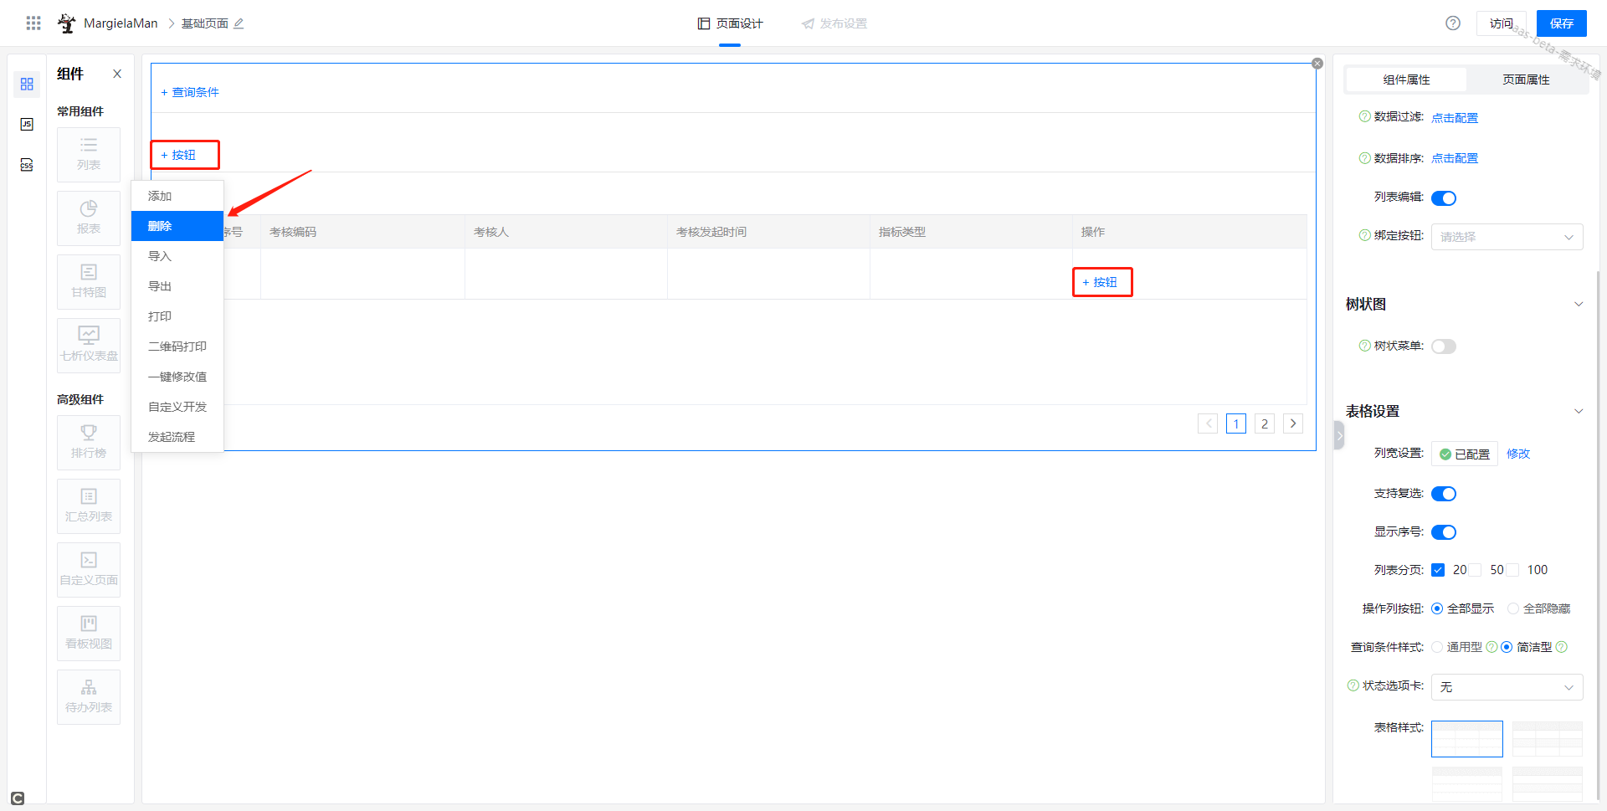Open the CSS editor sidebar icon
Image resolution: width=1607 pixels, height=811 pixels.
tap(27, 165)
